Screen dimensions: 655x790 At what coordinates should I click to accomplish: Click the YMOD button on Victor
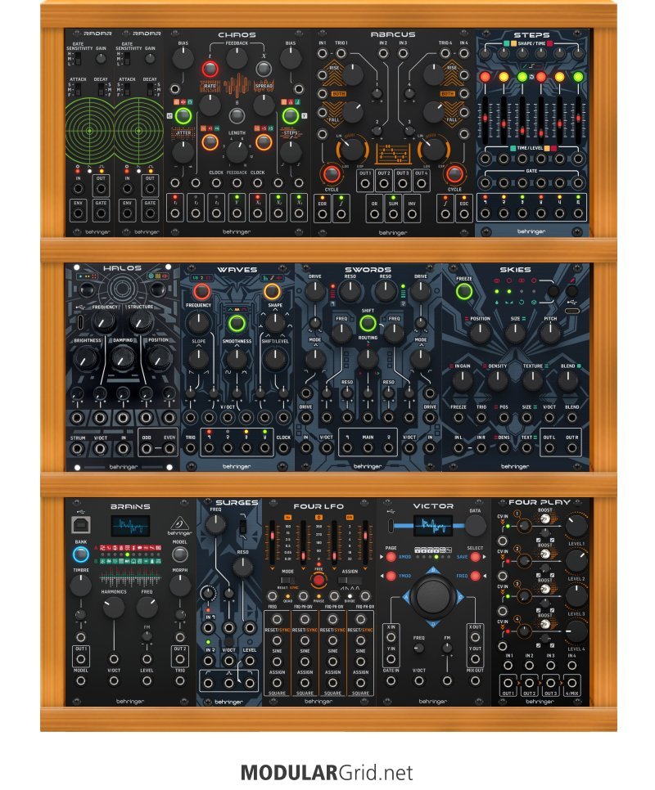[391, 576]
